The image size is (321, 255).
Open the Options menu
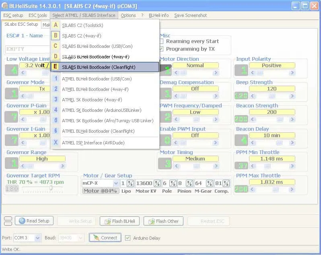coord(128,15)
